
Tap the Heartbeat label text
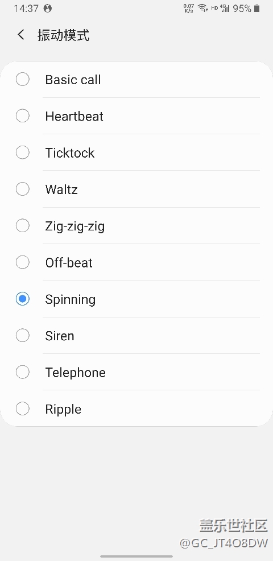click(74, 116)
